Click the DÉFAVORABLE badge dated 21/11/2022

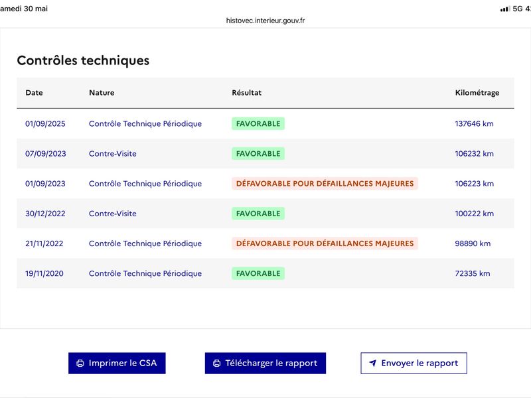pos(325,243)
